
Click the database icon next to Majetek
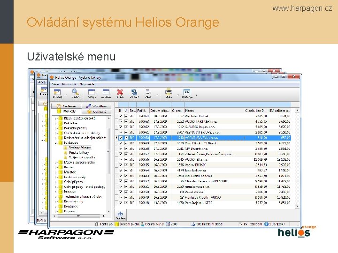pyautogui.click(x=61, y=172)
